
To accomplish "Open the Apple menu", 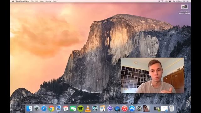I will pos(13,1).
